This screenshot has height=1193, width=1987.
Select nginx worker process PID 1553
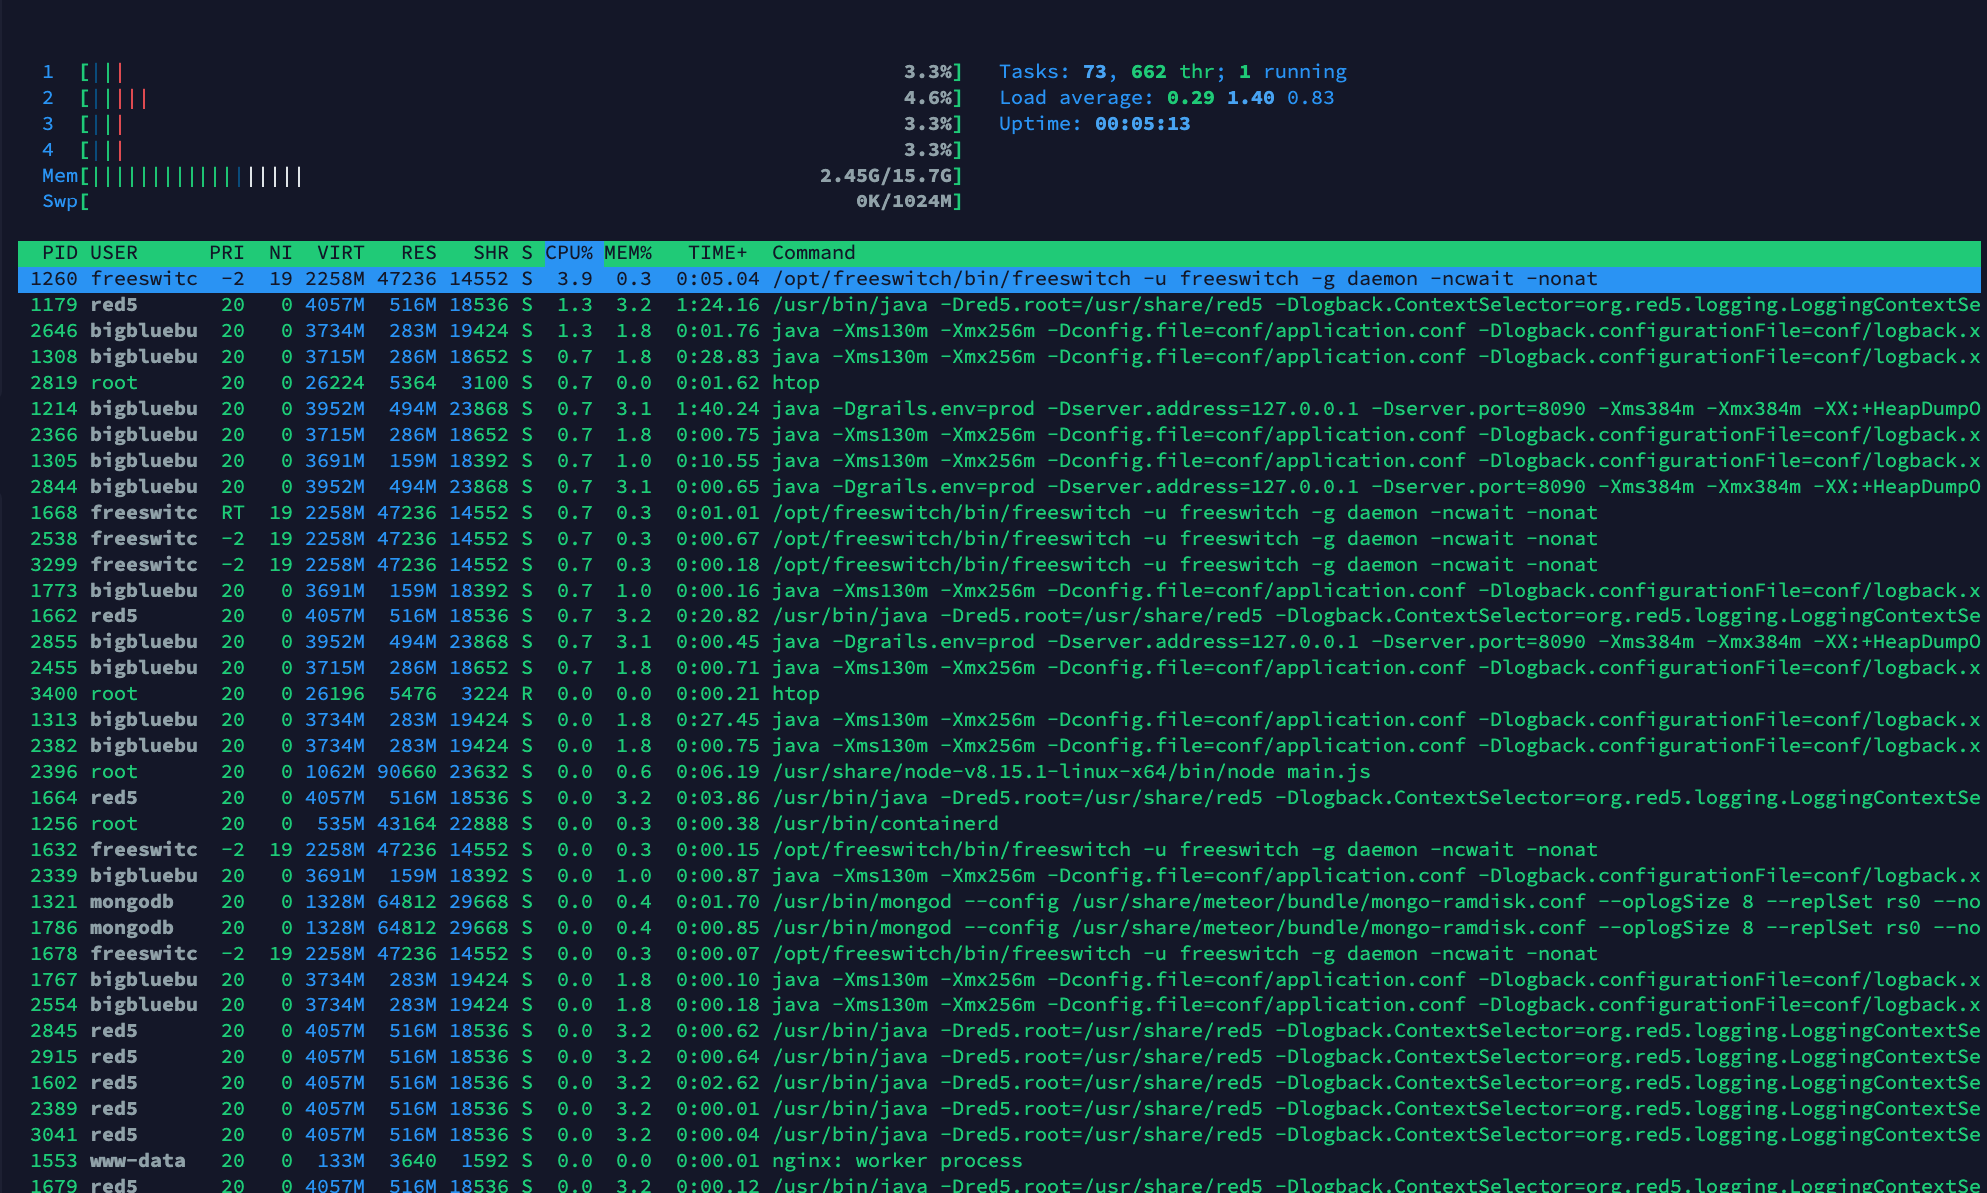[999, 1161]
